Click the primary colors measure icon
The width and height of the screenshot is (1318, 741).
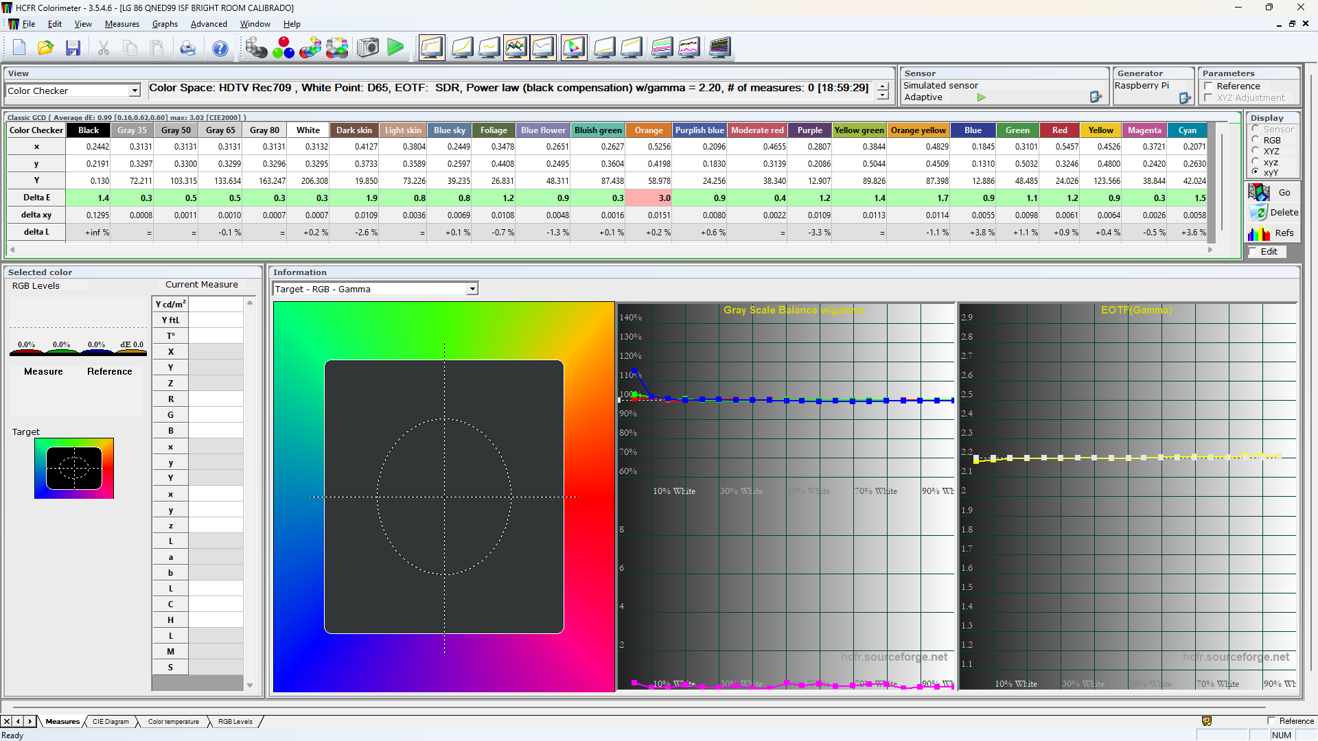point(283,48)
